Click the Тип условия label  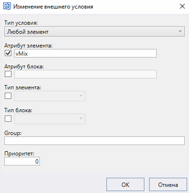[21, 23]
